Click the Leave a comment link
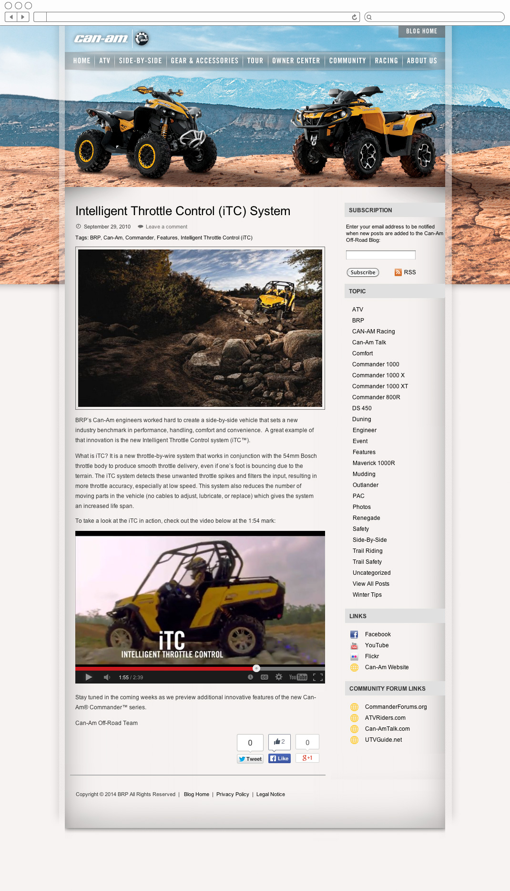The image size is (510, 891). point(166,227)
